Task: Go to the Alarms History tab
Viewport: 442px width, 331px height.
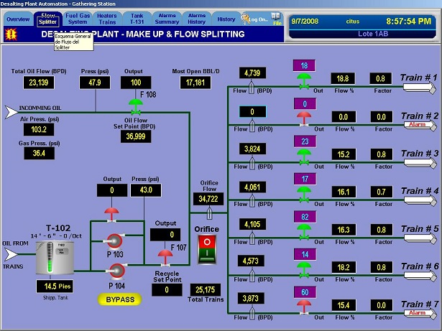Action: pyautogui.click(x=196, y=18)
